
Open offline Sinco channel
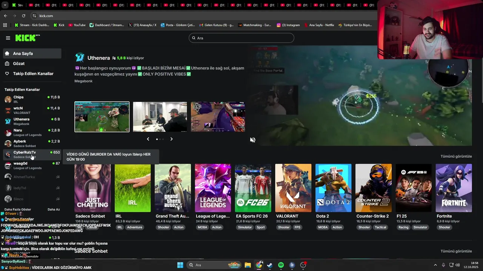pyautogui.click(x=32, y=199)
